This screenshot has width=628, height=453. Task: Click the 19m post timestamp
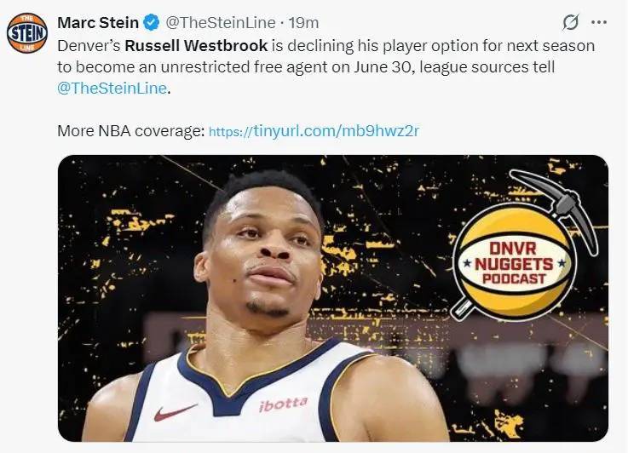coord(303,23)
